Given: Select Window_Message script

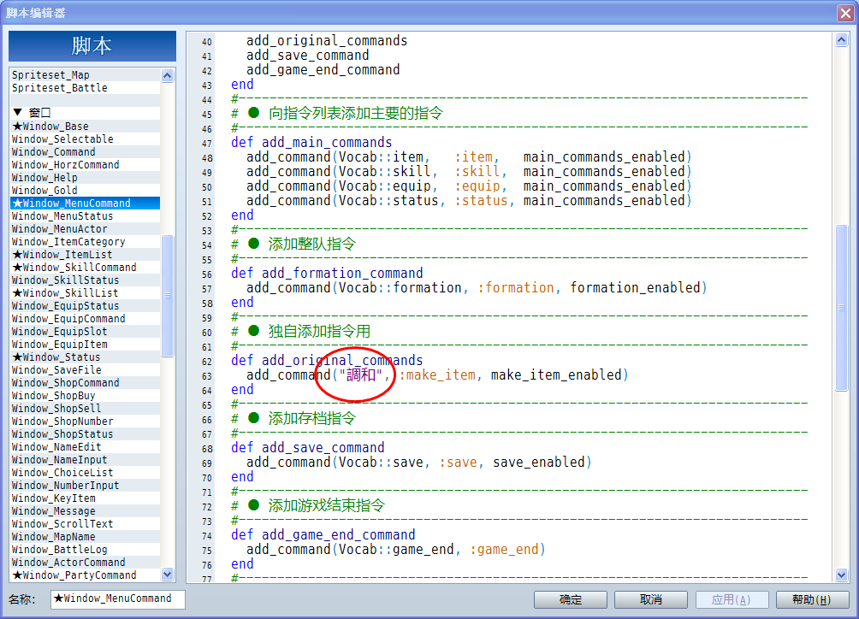Looking at the screenshot, I should click(x=86, y=511).
